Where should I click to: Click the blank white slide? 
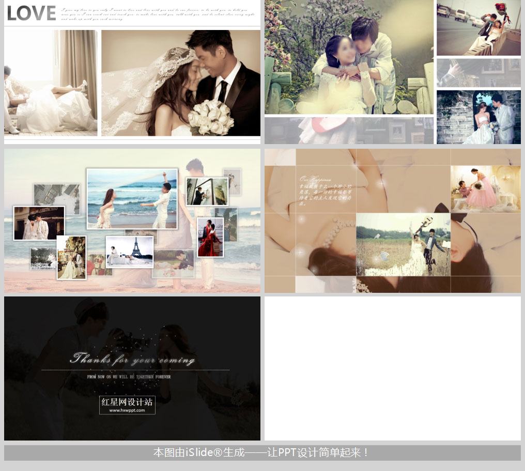[x=392, y=368]
